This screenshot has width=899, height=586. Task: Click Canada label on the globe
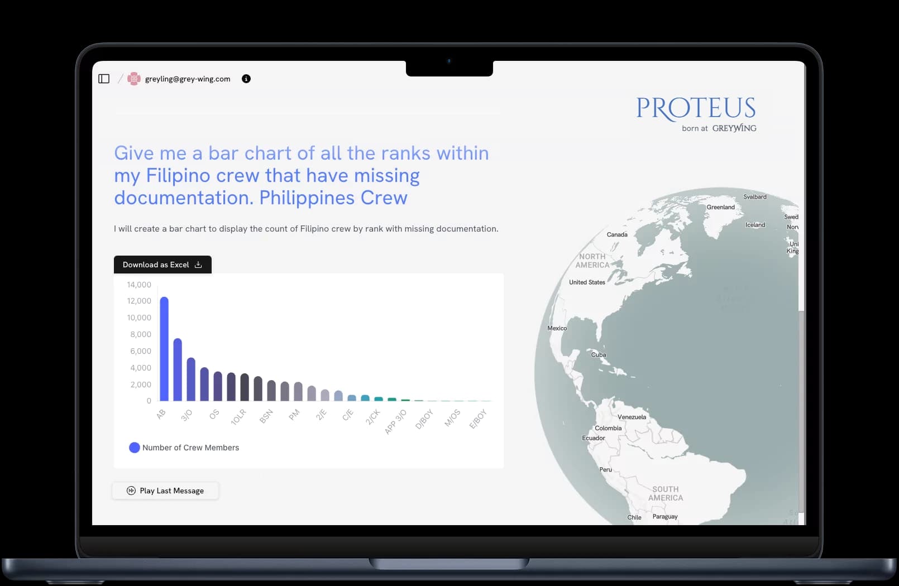pos(617,234)
